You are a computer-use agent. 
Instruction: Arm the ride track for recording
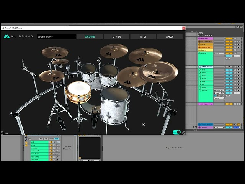tap(238, 82)
